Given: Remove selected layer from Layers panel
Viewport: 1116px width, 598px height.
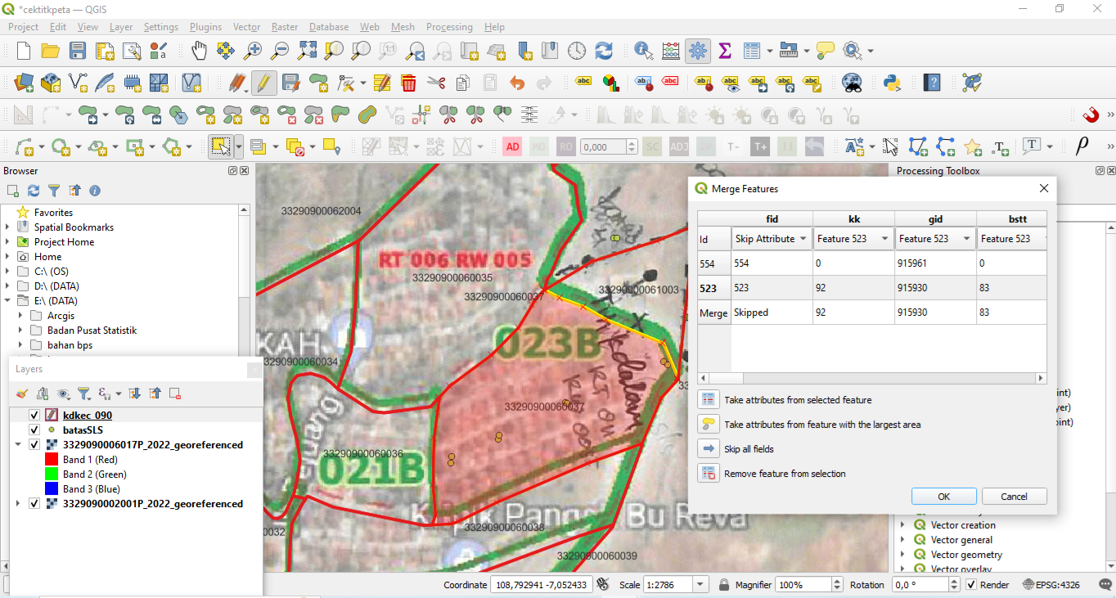Looking at the screenshot, I should (x=175, y=393).
